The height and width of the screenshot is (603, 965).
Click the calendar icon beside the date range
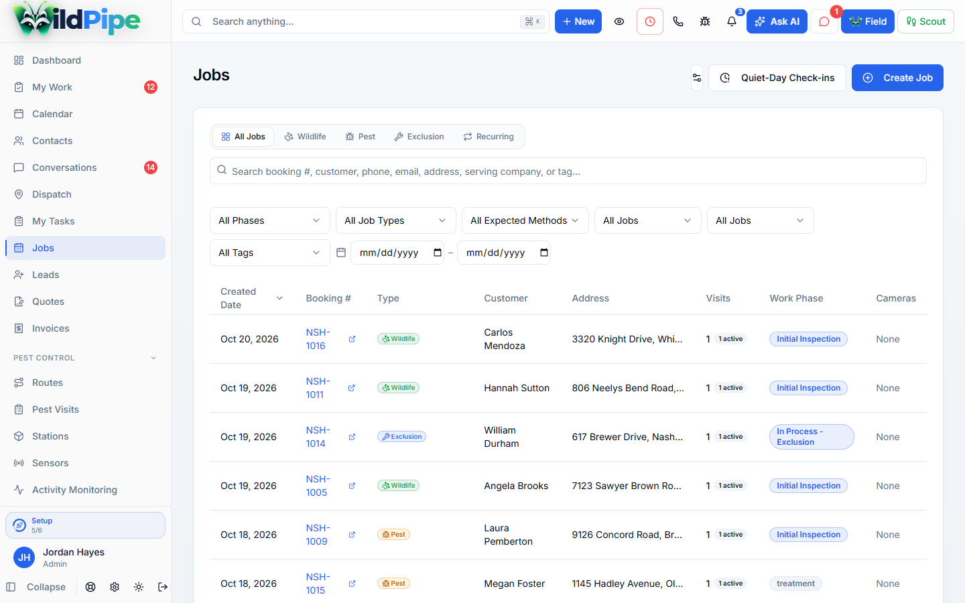tap(341, 253)
